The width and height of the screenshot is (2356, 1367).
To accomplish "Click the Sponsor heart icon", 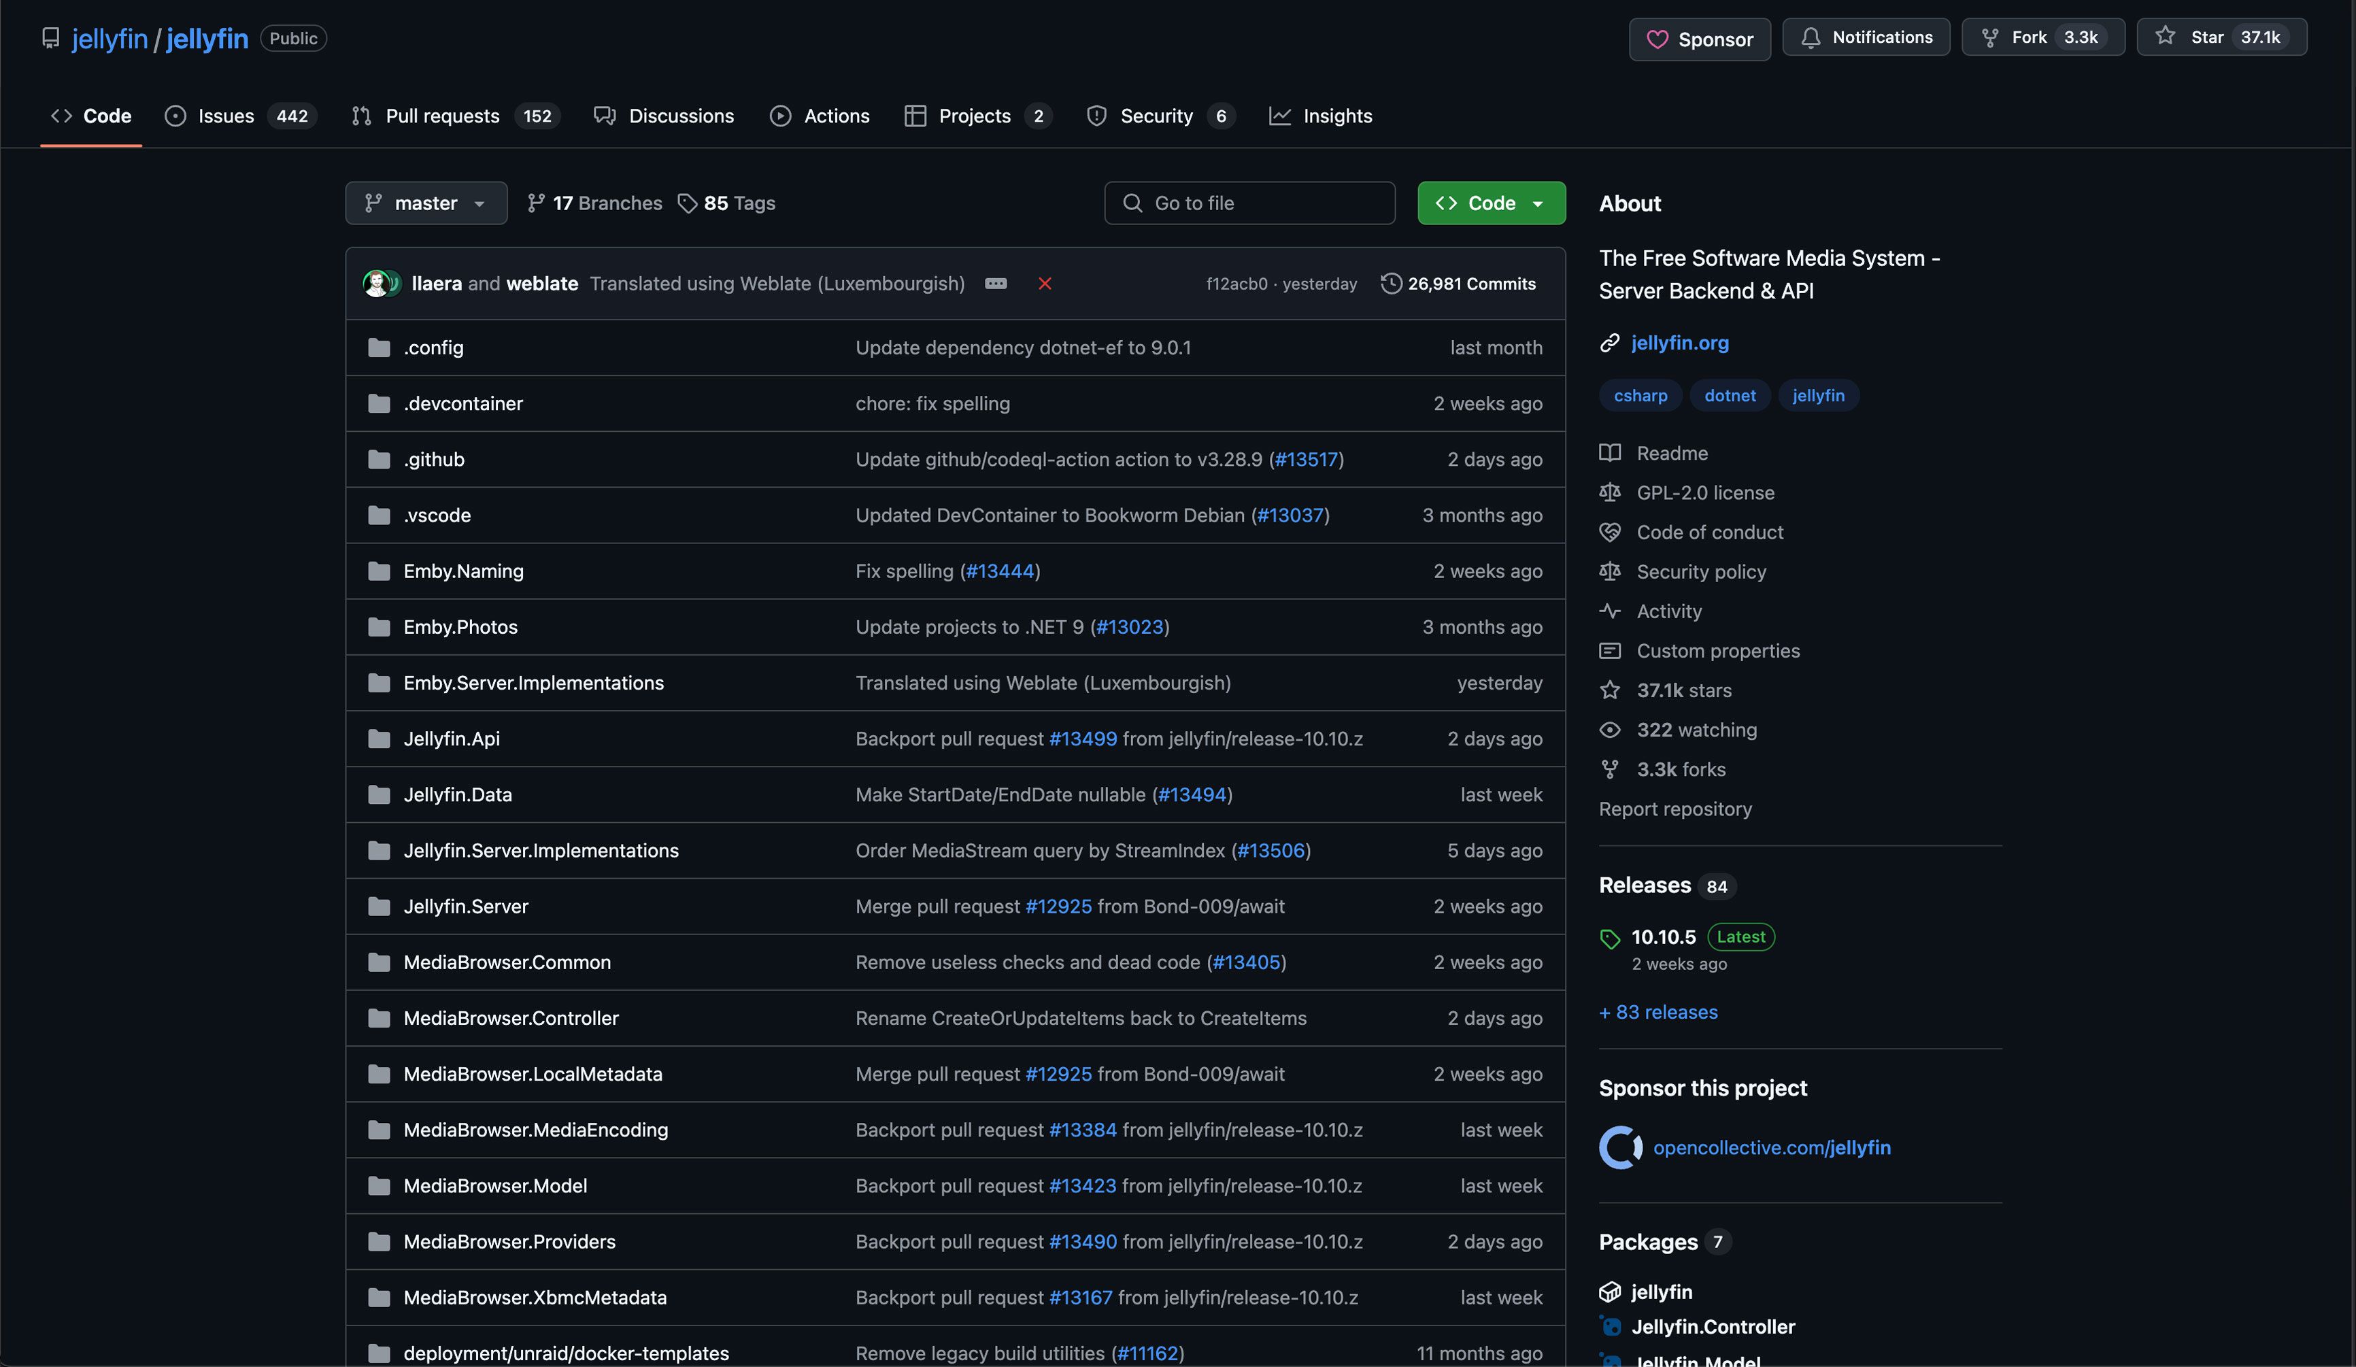I will click(1656, 36).
